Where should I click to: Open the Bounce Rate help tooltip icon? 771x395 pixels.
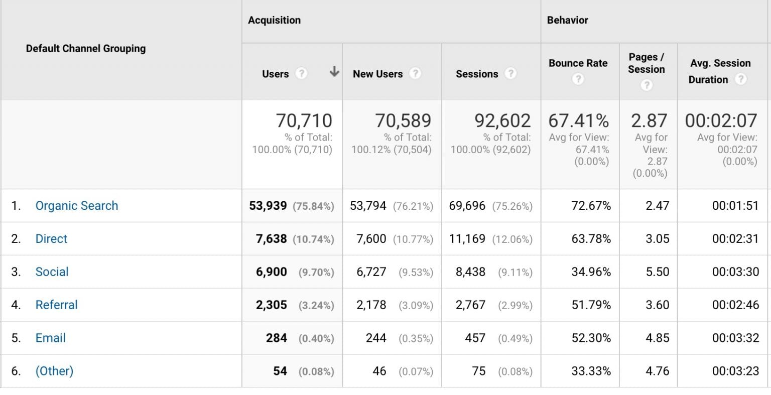(578, 79)
